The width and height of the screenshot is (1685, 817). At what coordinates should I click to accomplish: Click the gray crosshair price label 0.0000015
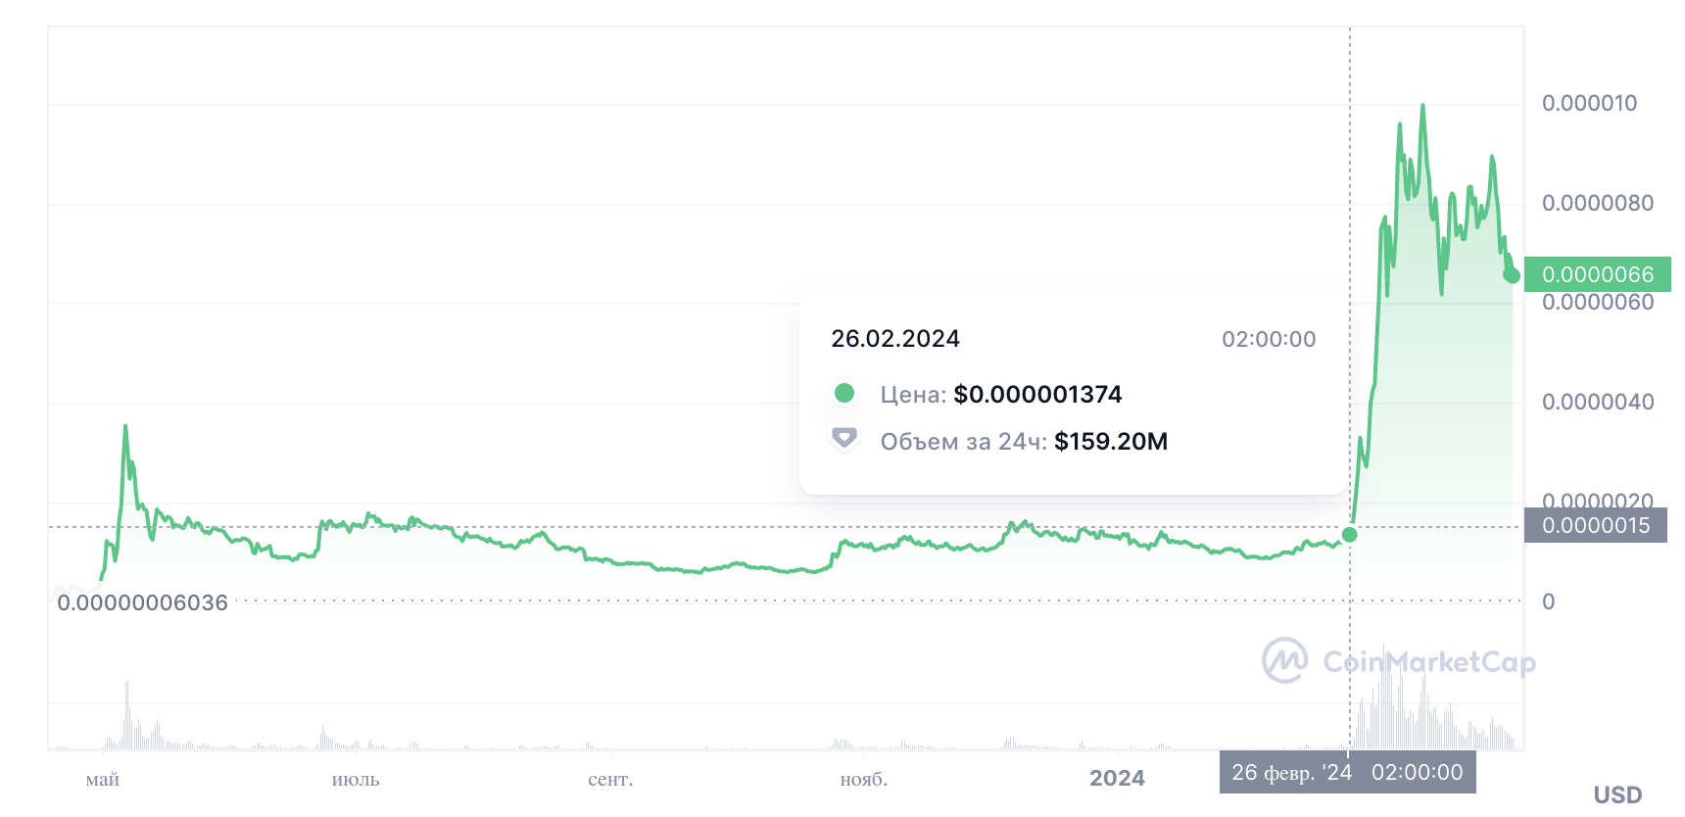1596,525
